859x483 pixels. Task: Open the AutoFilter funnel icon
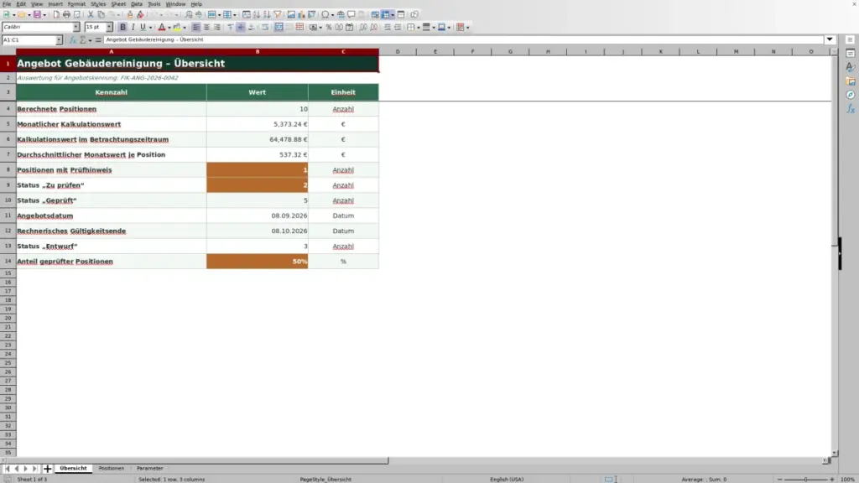pyautogui.click(x=277, y=15)
